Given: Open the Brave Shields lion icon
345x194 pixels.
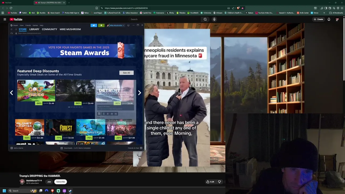Looking at the screenshot, I should click(x=238, y=8).
